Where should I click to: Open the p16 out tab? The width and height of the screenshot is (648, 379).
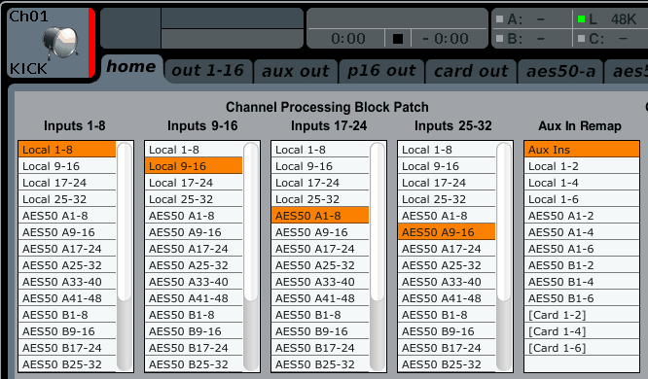pyautogui.click(x=381, y=71)
